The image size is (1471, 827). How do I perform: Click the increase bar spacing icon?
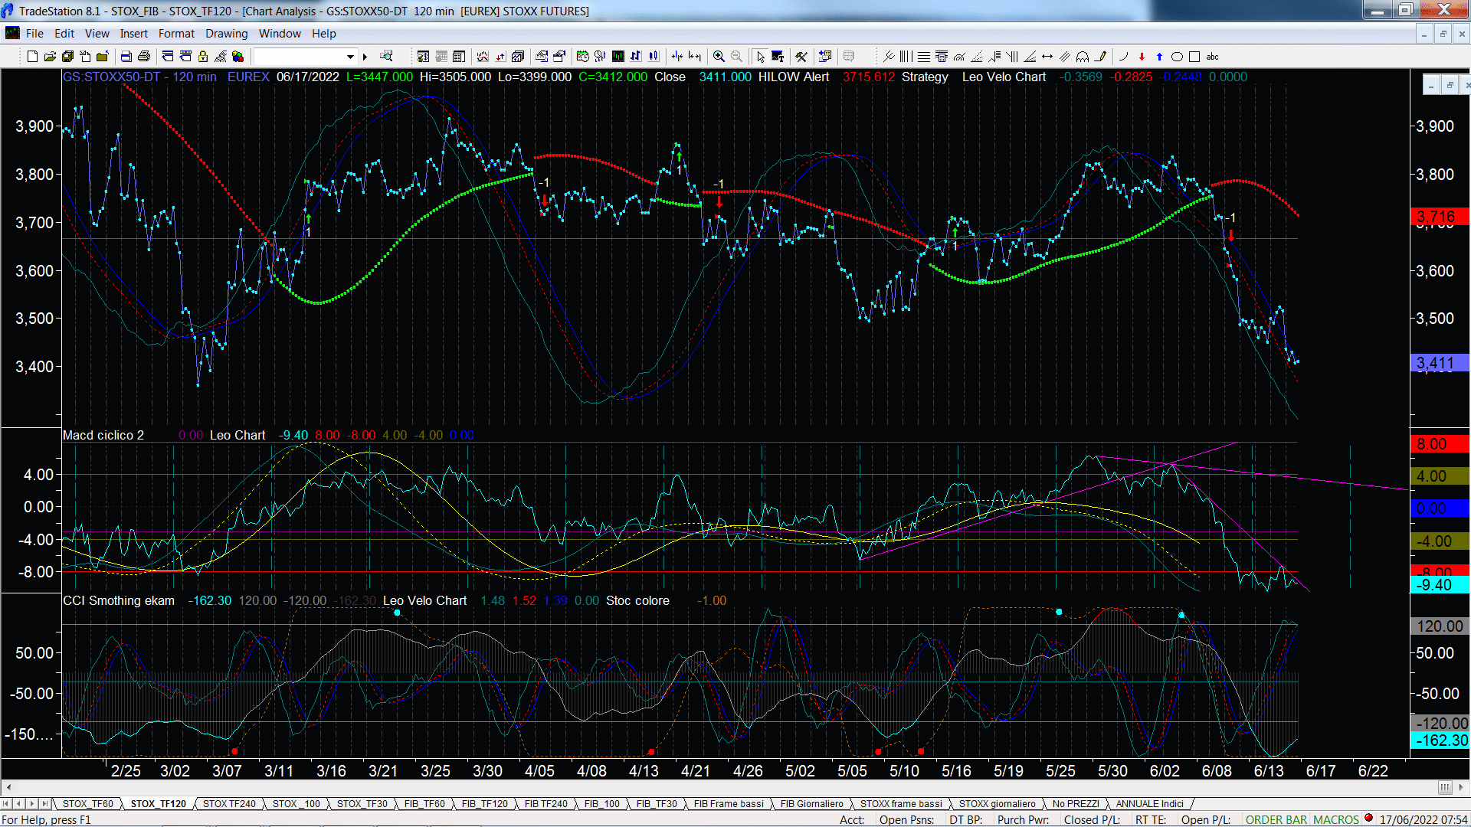tap(695, 57)
